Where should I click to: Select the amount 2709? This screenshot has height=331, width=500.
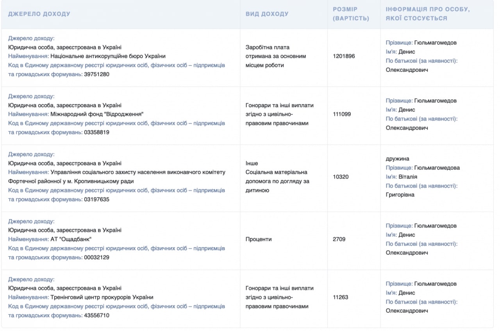click(339, 239)
